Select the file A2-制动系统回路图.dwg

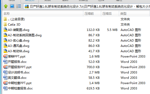coord(25,35)
